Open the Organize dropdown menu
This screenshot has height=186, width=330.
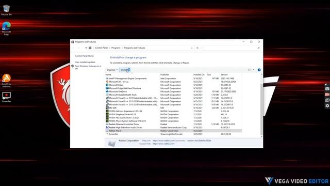click(x=112, y=70)
